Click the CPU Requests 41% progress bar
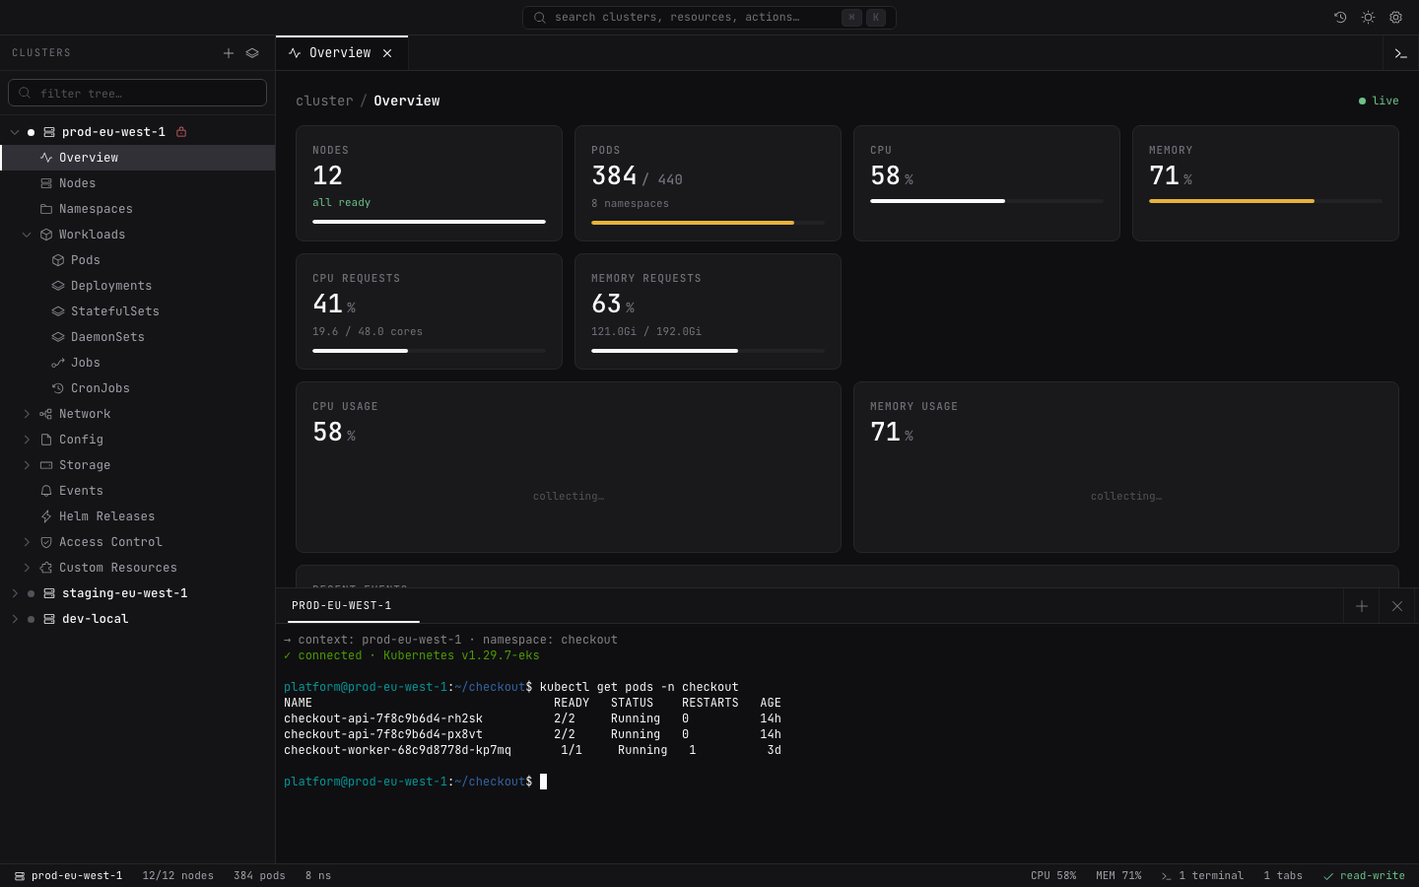The width and height of the screenshot is (1419, 887). coord(429,351)
